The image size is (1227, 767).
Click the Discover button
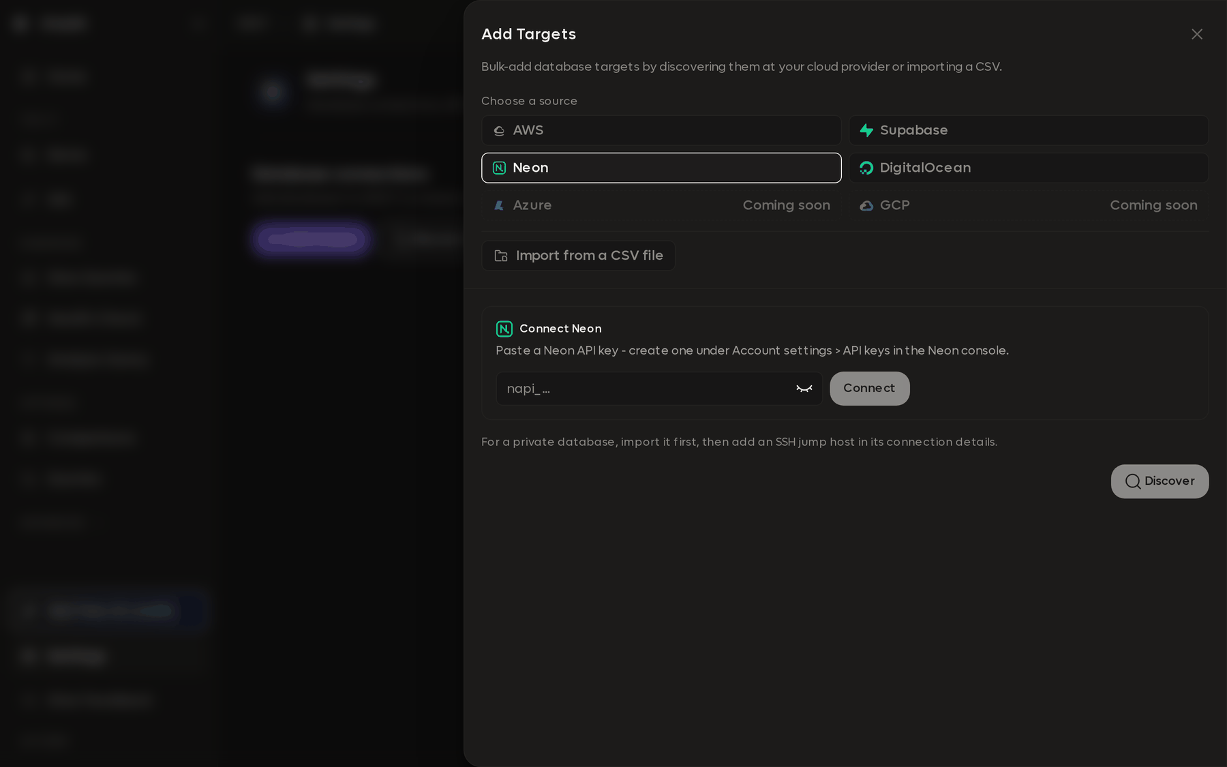1160,481
